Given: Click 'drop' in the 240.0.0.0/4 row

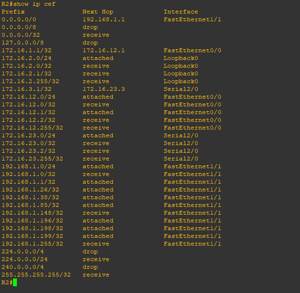Looking at the screenshot, I should (x=90, y=267).
